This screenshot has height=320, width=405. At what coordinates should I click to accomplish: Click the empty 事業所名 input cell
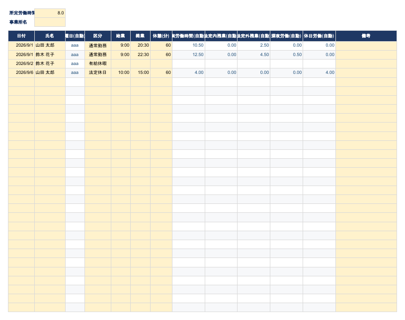coord(50,22)
